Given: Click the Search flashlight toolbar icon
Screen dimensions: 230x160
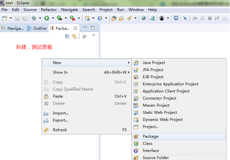Looking at the screenshot, I should coord(129,18).
